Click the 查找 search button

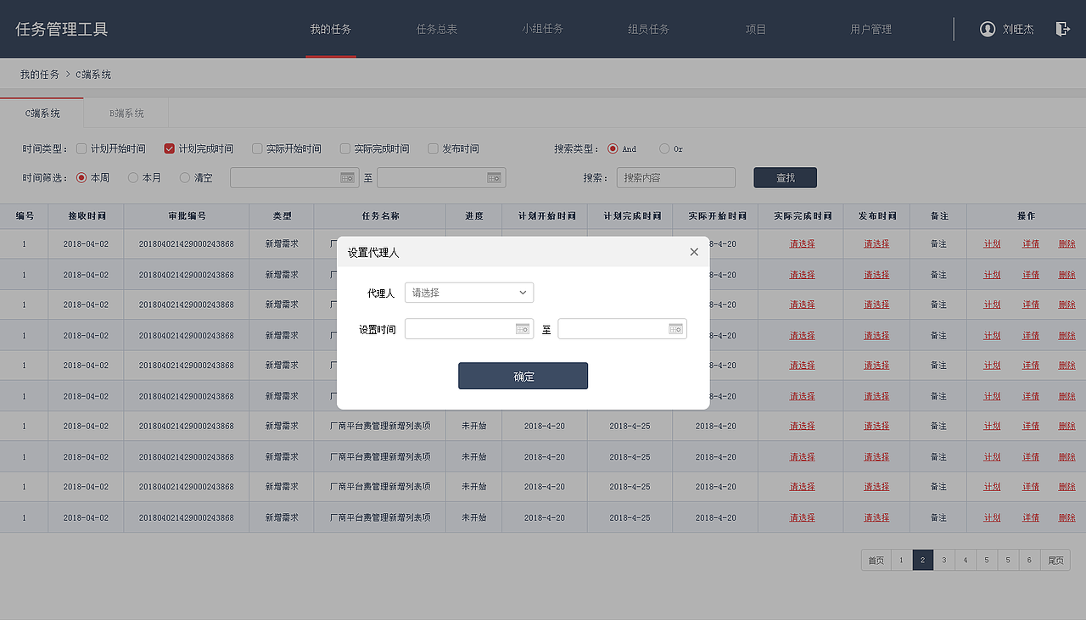point(784,177)
